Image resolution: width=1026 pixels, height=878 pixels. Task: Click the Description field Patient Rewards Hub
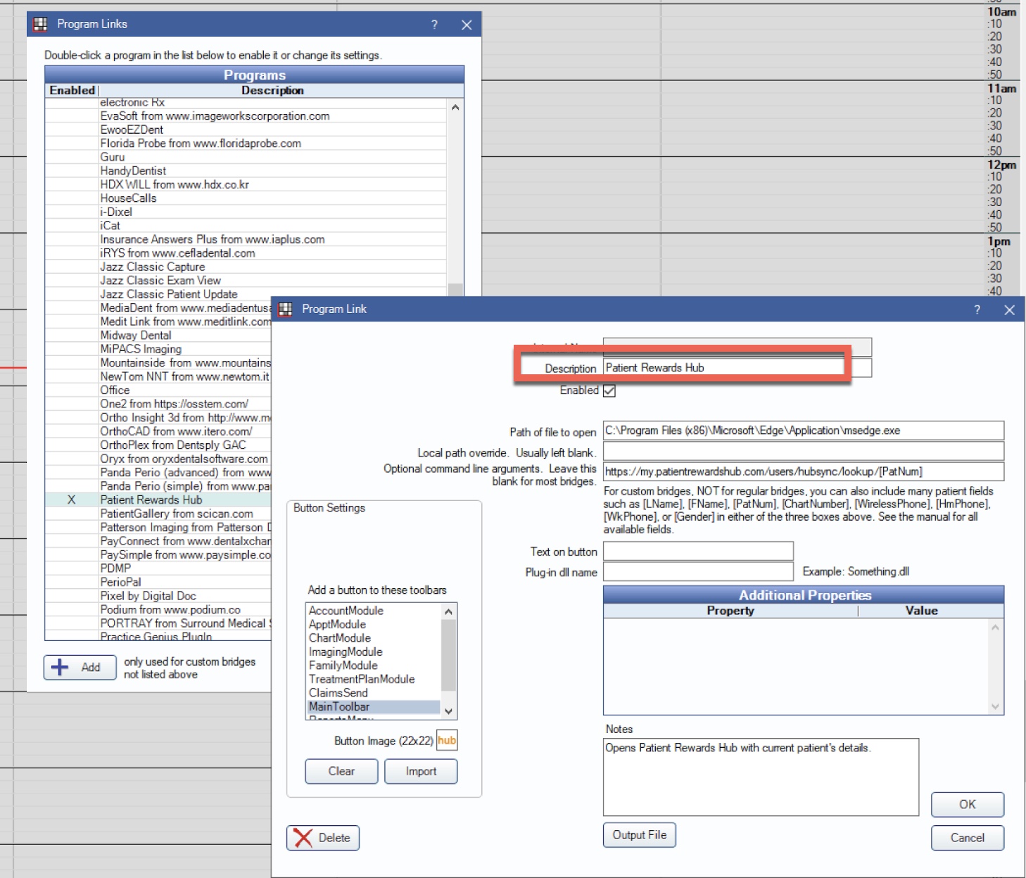737,367
